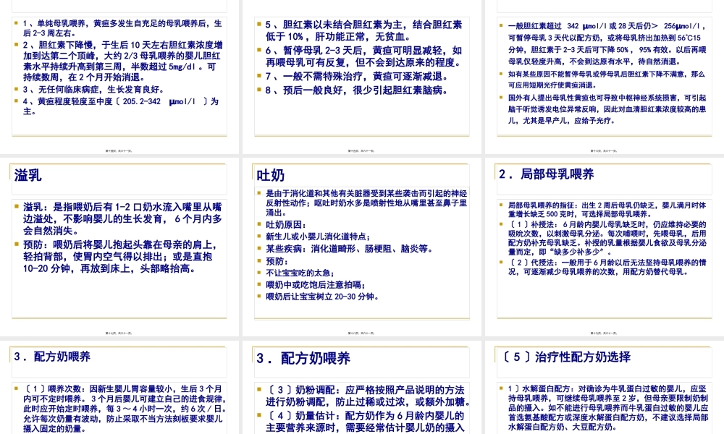Click the title text 溢乳
724x434 pixels.
click(26, 174)
